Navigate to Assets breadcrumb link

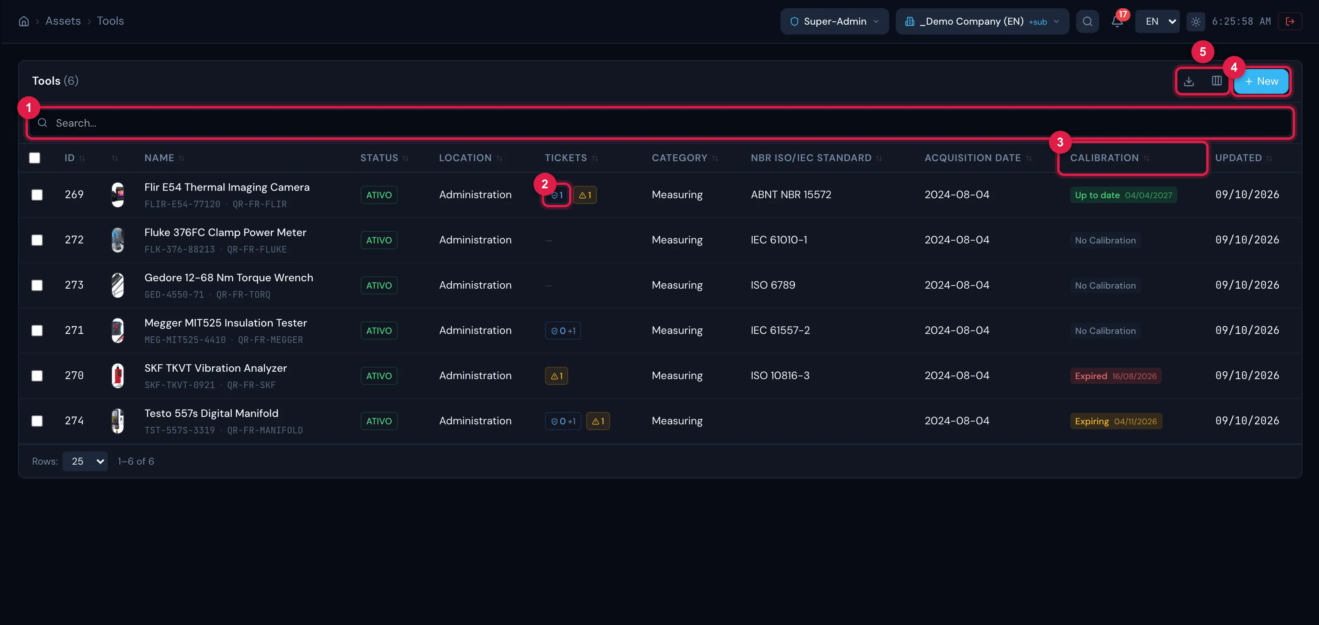click(x=63, y=21)
